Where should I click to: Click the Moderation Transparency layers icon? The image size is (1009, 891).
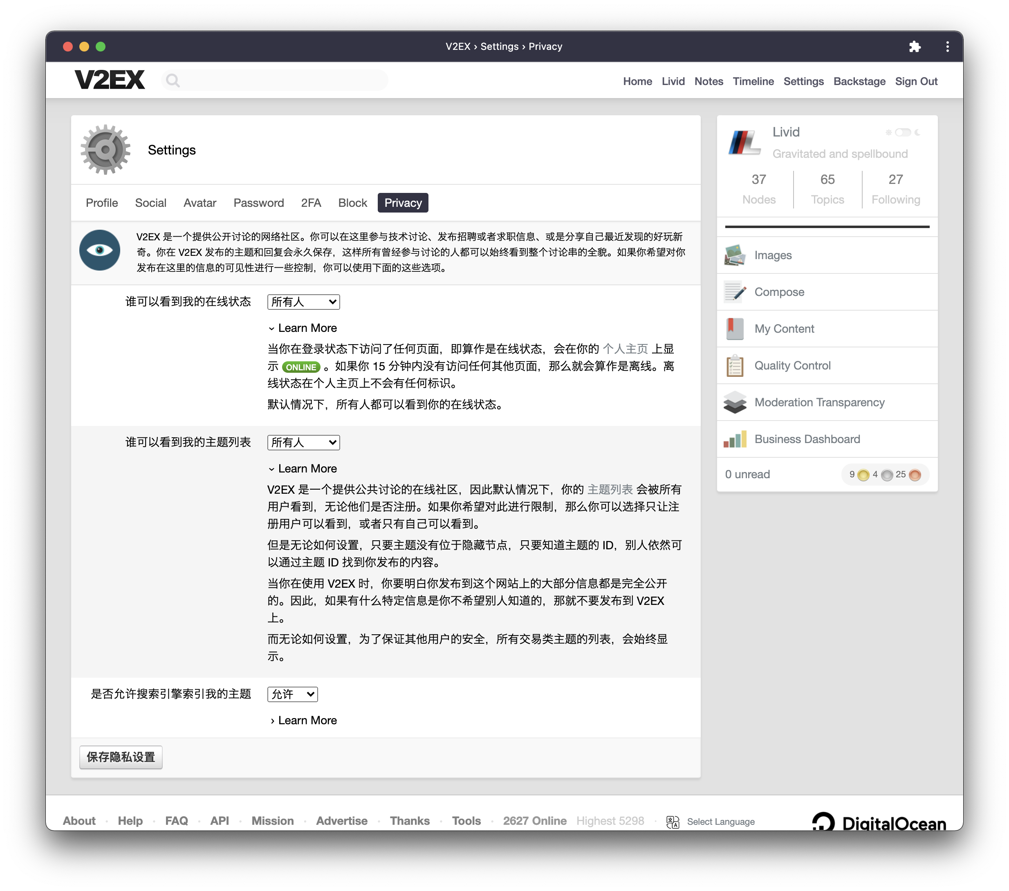pos(735,402)
